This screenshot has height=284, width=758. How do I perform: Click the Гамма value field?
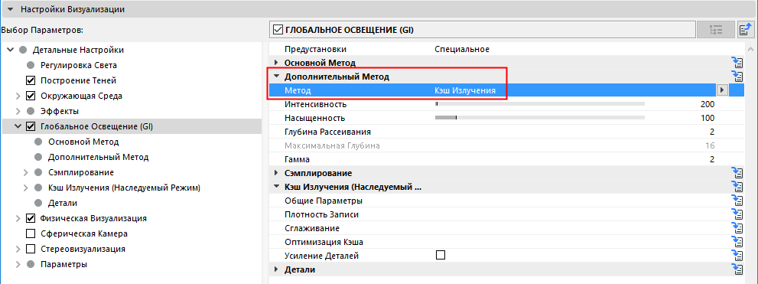coord(712,159)
